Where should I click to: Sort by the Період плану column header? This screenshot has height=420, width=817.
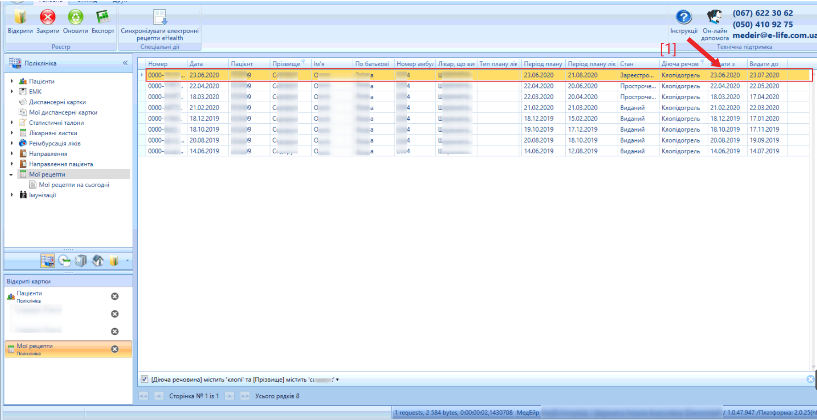point(543,64)
